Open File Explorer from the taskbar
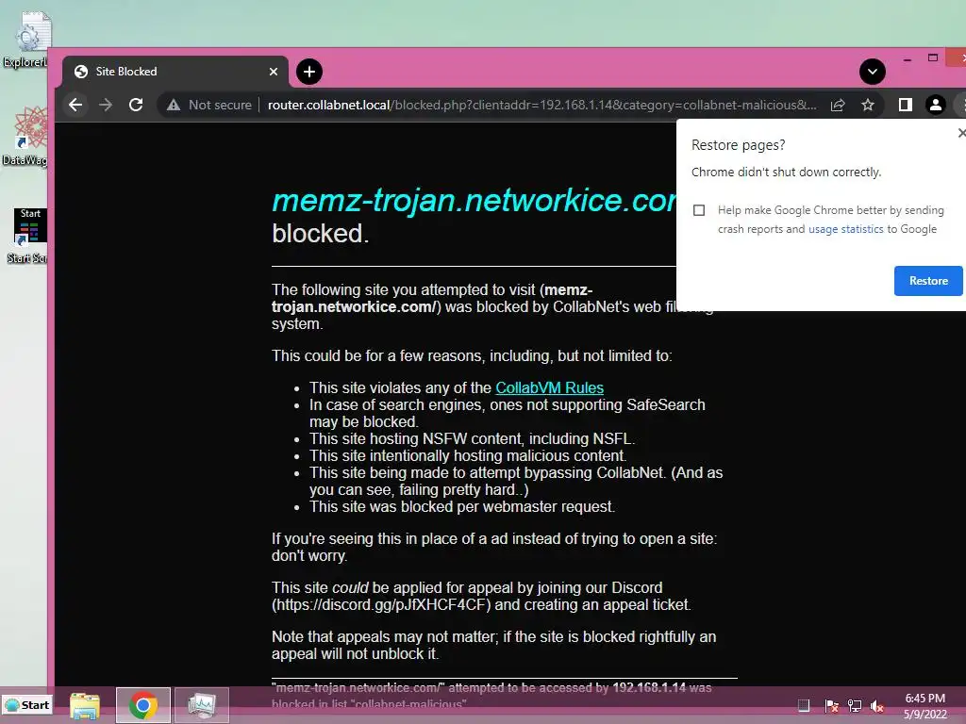 [84, 705]
